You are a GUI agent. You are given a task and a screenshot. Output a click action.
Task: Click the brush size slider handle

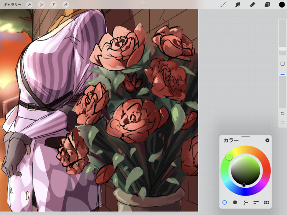pos(282,49)
